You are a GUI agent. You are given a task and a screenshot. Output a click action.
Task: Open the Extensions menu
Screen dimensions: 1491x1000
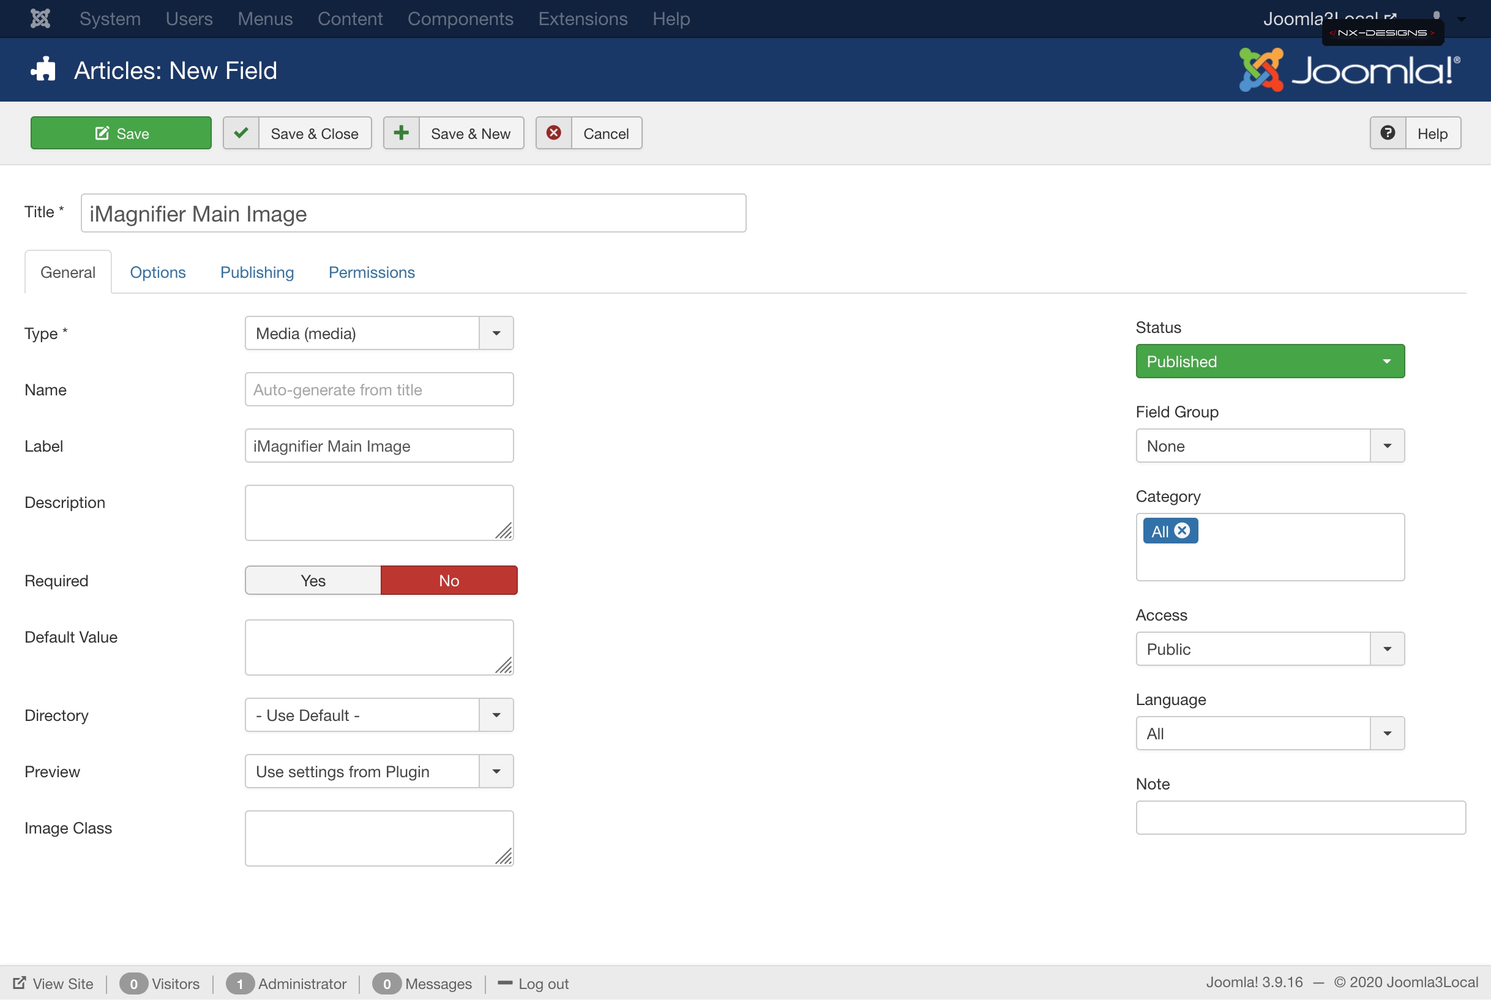[583, 18]
